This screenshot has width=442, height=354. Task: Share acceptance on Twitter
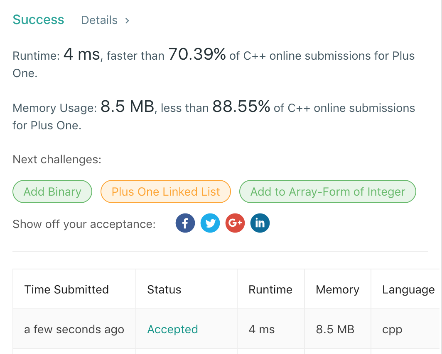point(210,223)
